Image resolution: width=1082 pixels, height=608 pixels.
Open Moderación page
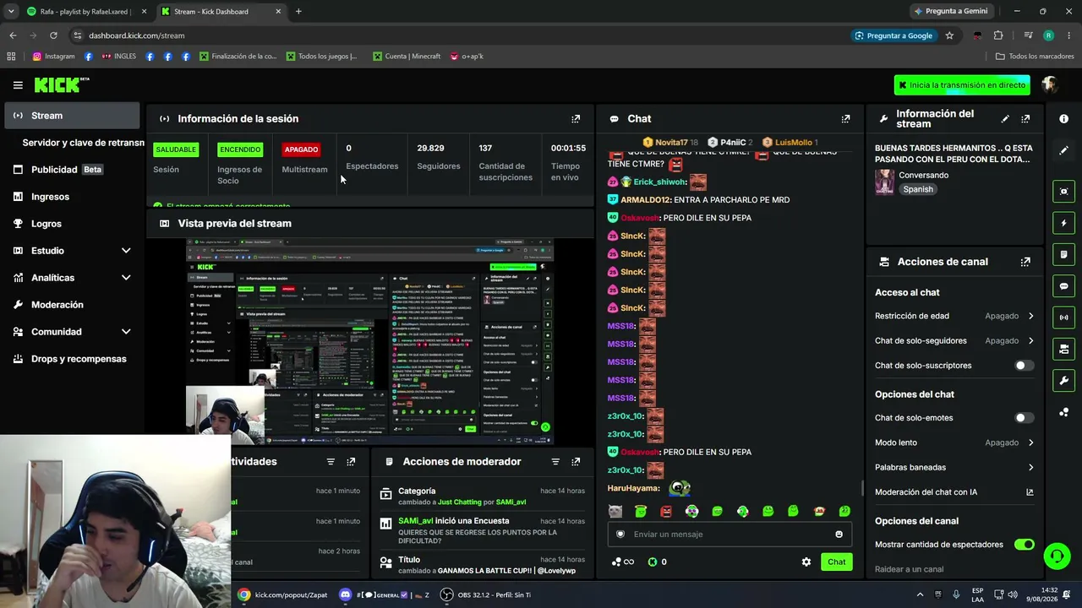tap(73, 305)
